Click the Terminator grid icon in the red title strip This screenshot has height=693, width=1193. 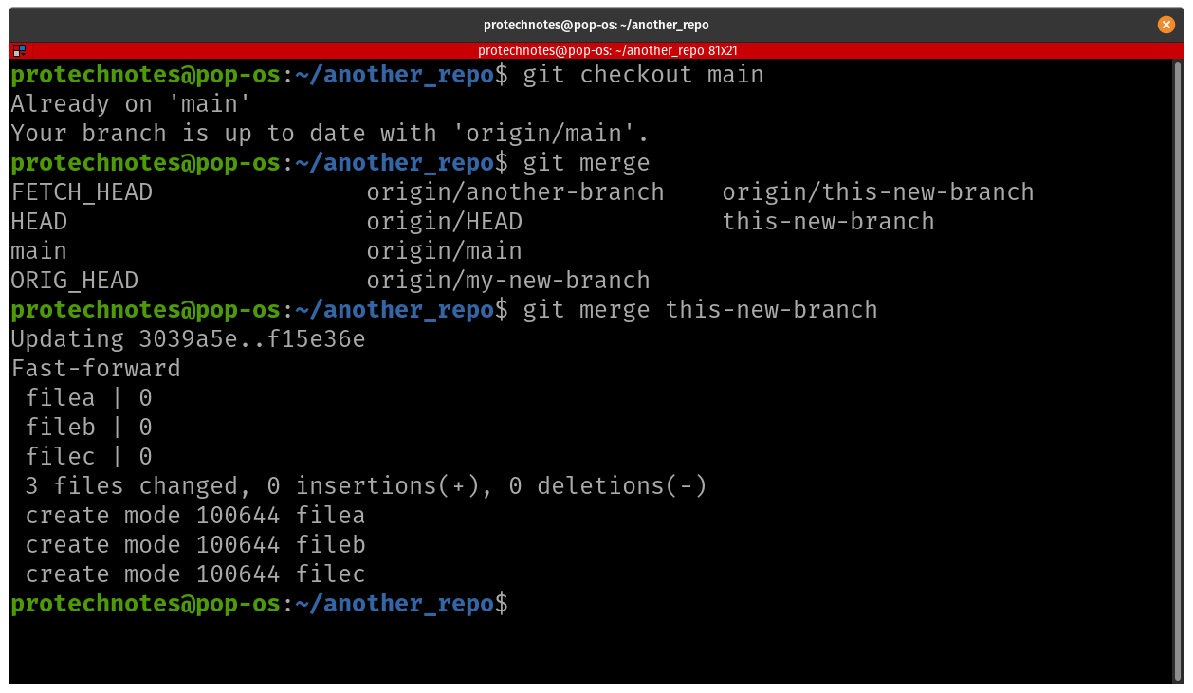pyautogui.click(x=19, y=50)
